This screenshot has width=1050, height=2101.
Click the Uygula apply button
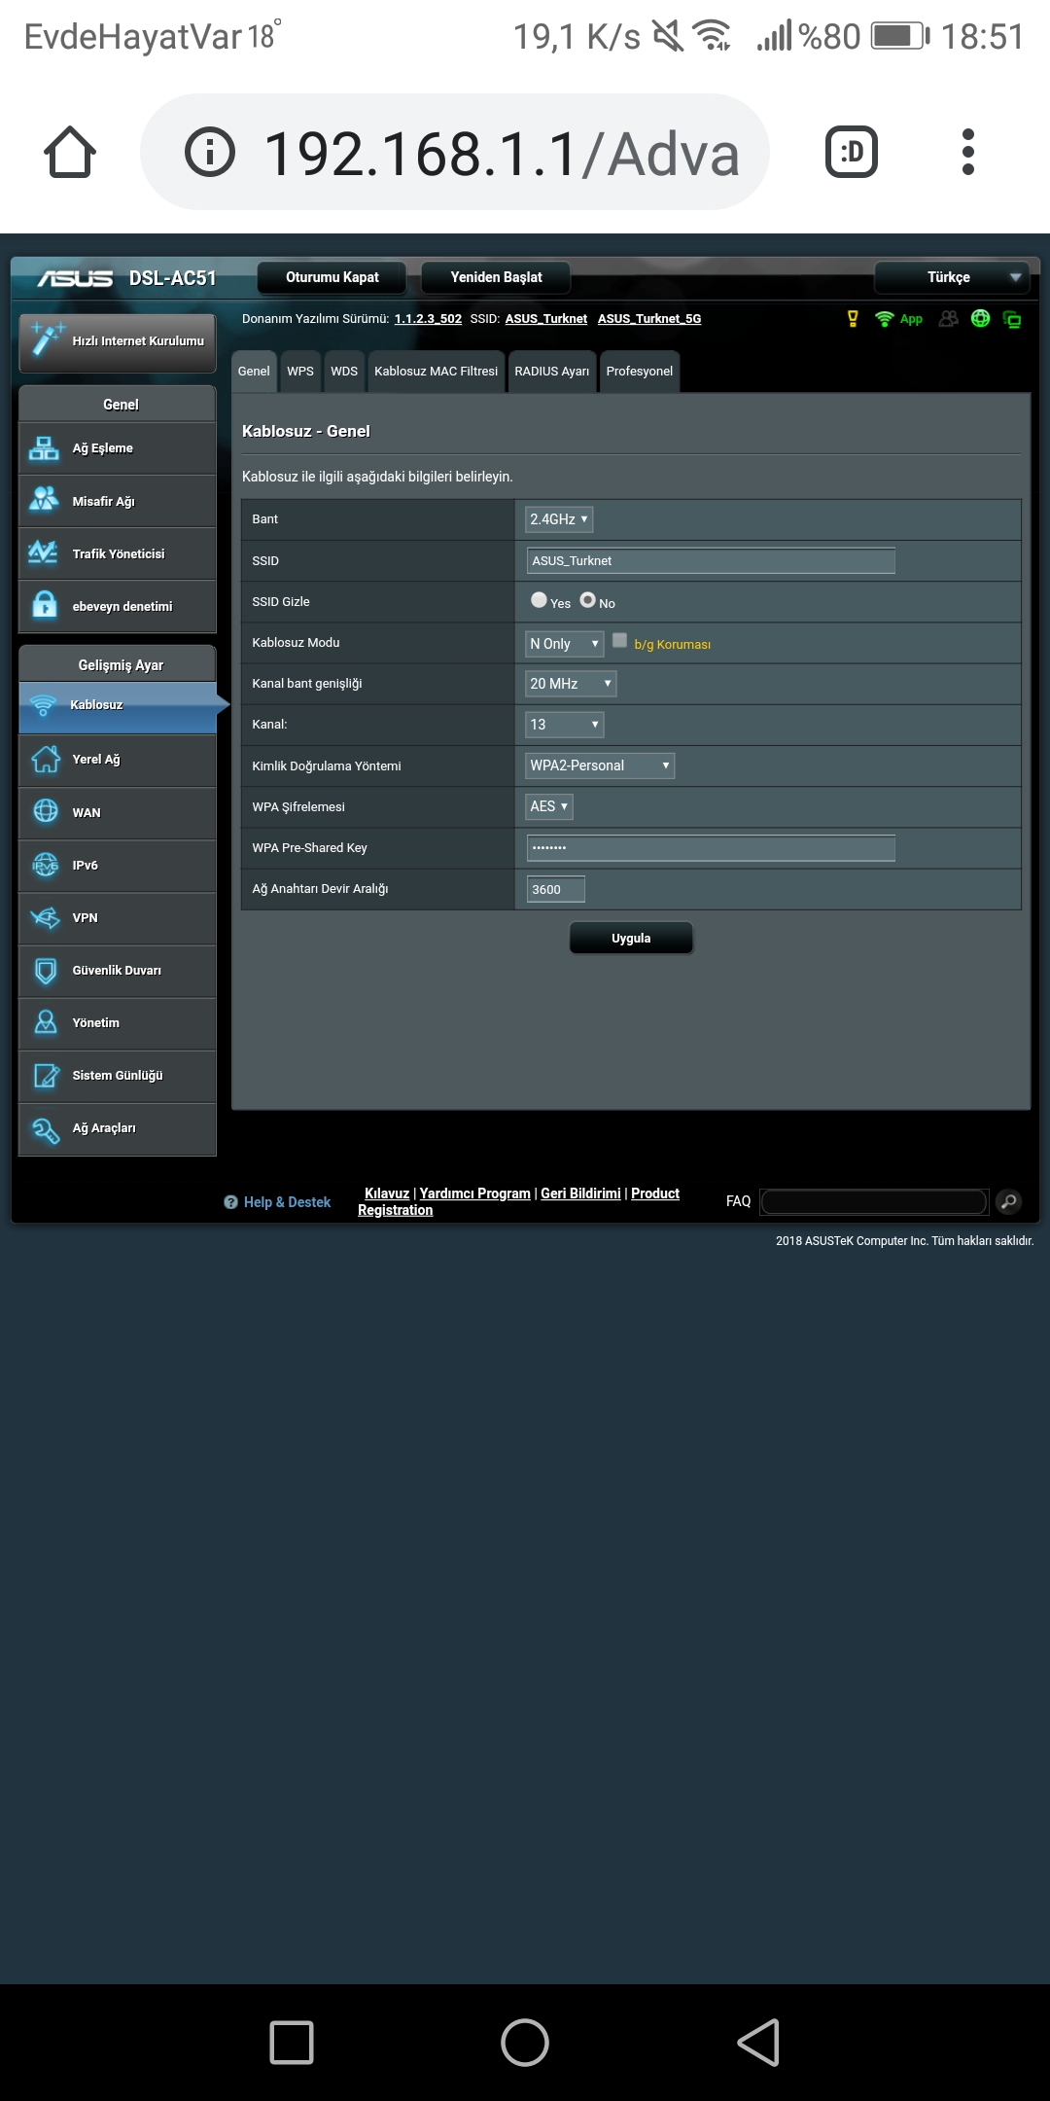pos(631,938)
